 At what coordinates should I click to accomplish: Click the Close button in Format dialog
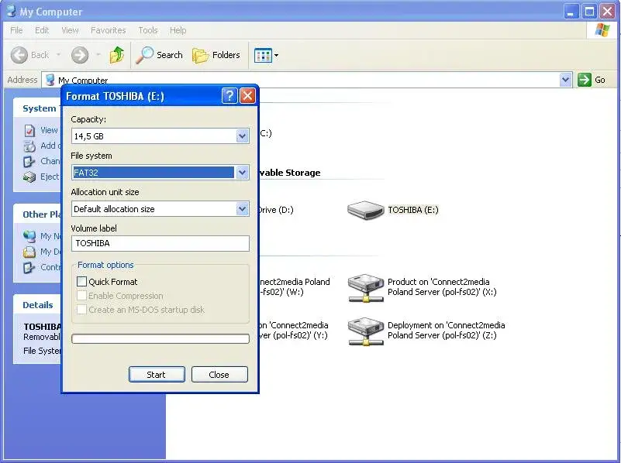(219, 375)
